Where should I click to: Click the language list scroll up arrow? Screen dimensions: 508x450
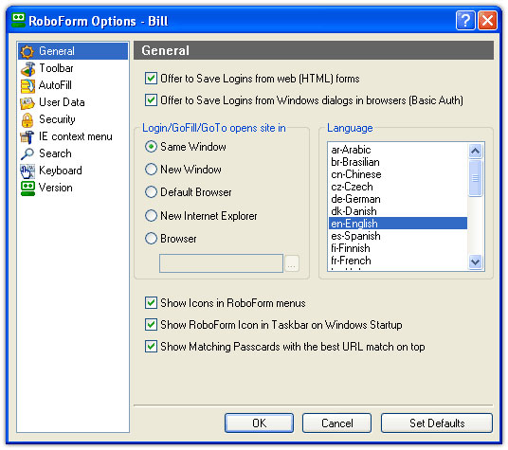pyautogui.click(x=475, y=151)
